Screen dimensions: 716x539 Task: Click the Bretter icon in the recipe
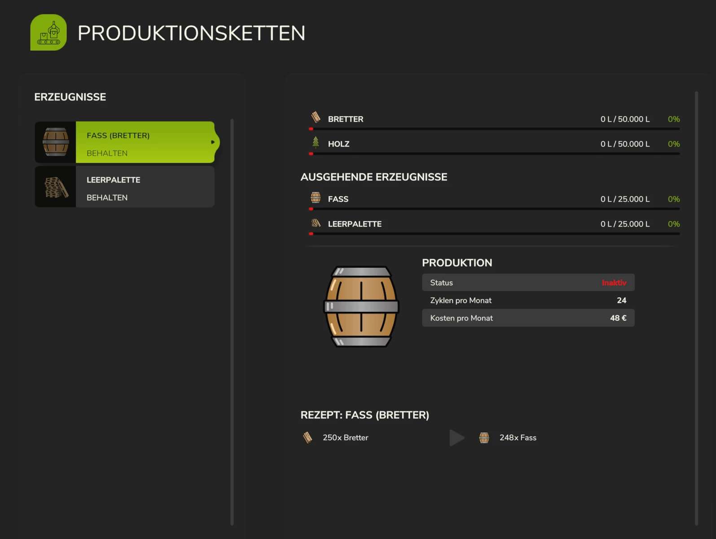[307, 437]
